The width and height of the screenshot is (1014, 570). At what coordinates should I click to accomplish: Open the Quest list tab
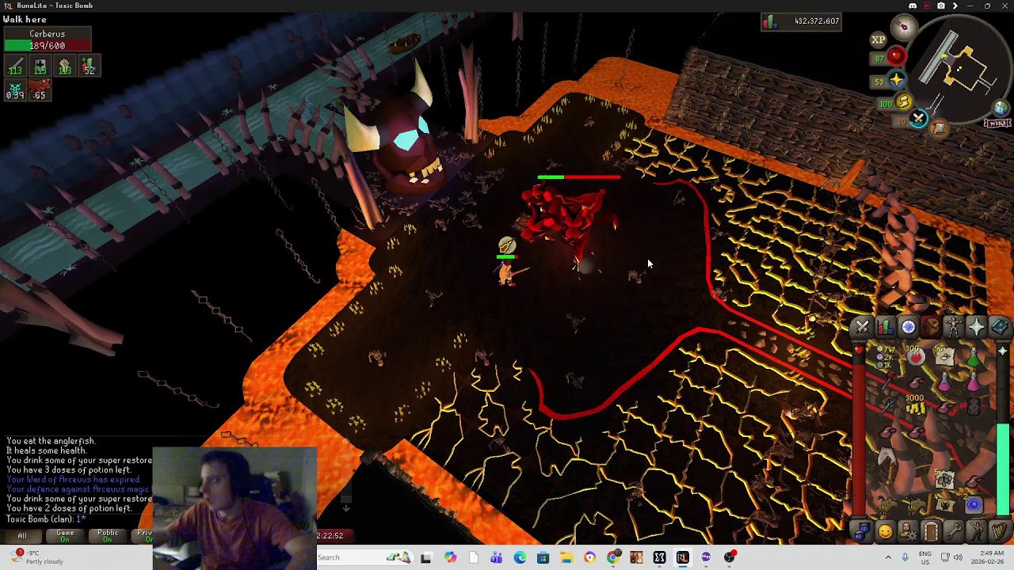coord(908,327)
